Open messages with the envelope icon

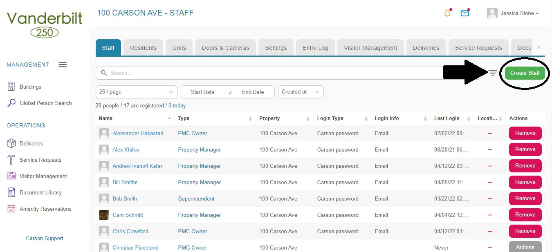465,13
